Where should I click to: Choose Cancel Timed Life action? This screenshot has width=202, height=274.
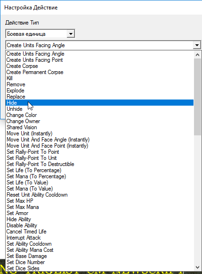pyautogui.click(x=100, y=232)
